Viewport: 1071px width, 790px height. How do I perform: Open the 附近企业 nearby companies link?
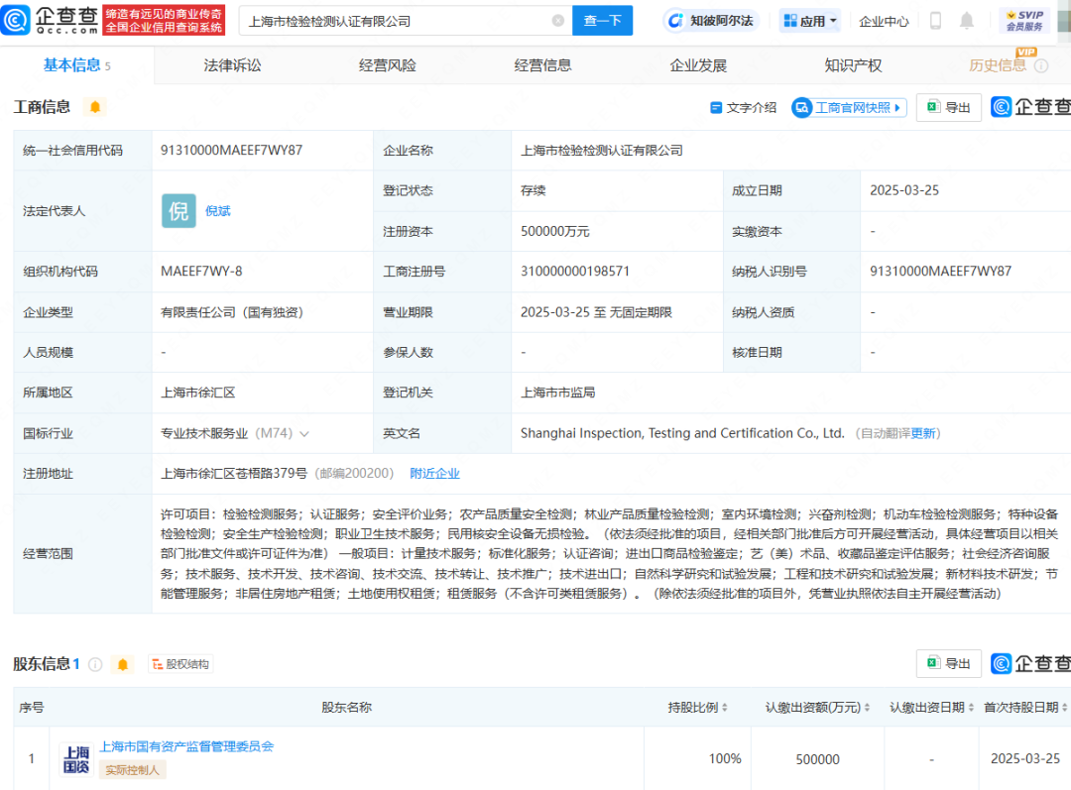pyautogui.click(x=435, y=473)
